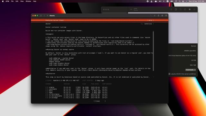Click the Close button in snap dialog
Image resolution: width=206 pixels, height=116 pixels.
[x=99, y=101]
